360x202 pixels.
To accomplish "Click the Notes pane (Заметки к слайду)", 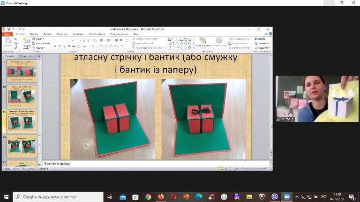I will pyautogui.click(x=156, y=164).
